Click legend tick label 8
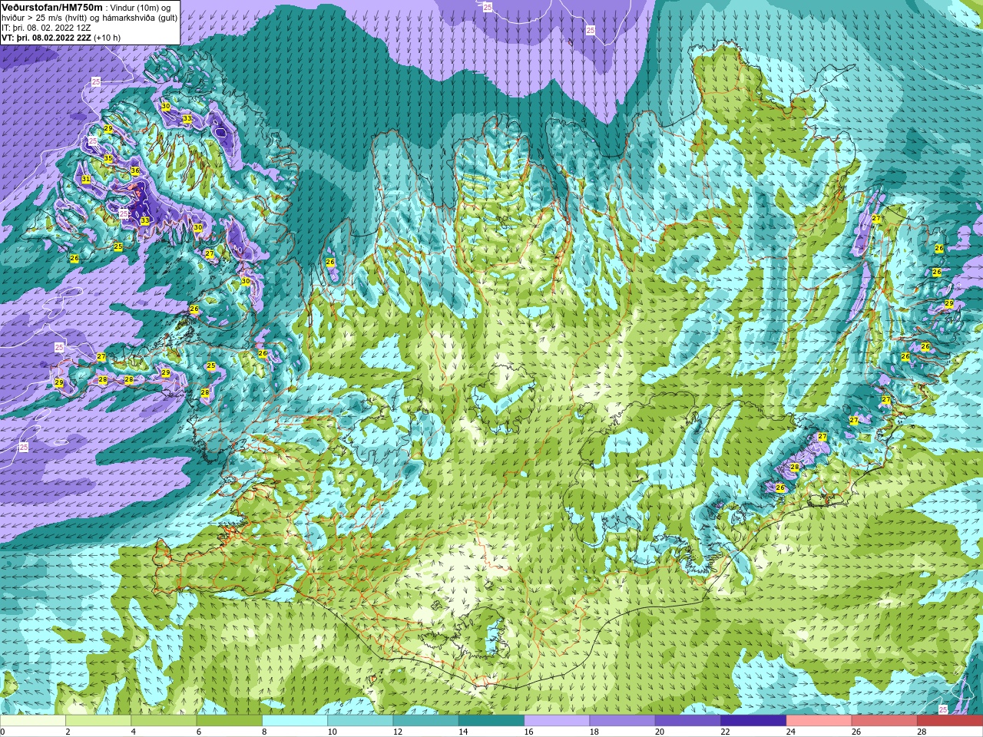Image resolution: width=983 pixels, height=737 pixels. (x=265, y=732)
